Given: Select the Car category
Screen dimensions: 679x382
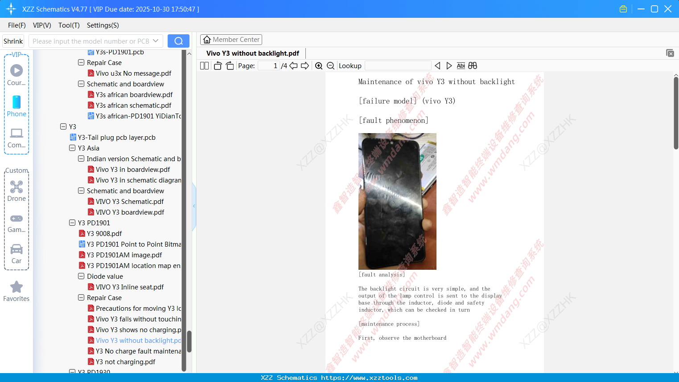Looking at the screenshot, I should [x=16, y=254].
